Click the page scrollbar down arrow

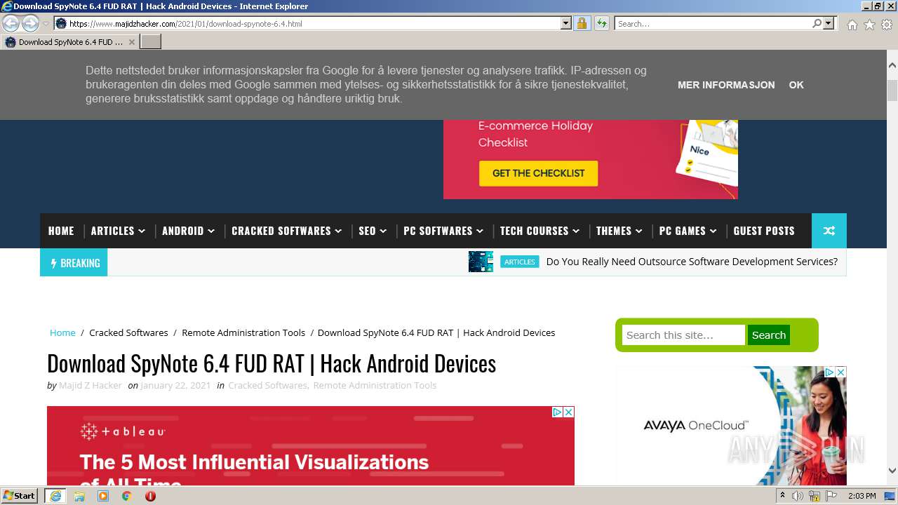892,471
